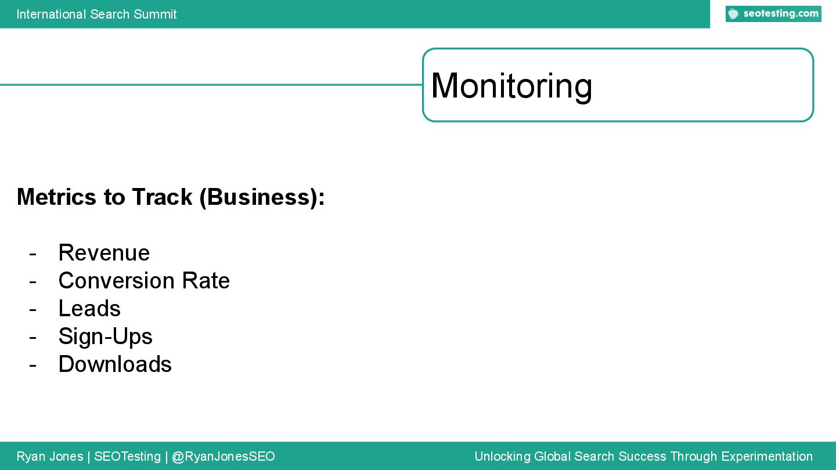
Task: Click the 'Revenue' bullet item
Action: coord(104,252)
